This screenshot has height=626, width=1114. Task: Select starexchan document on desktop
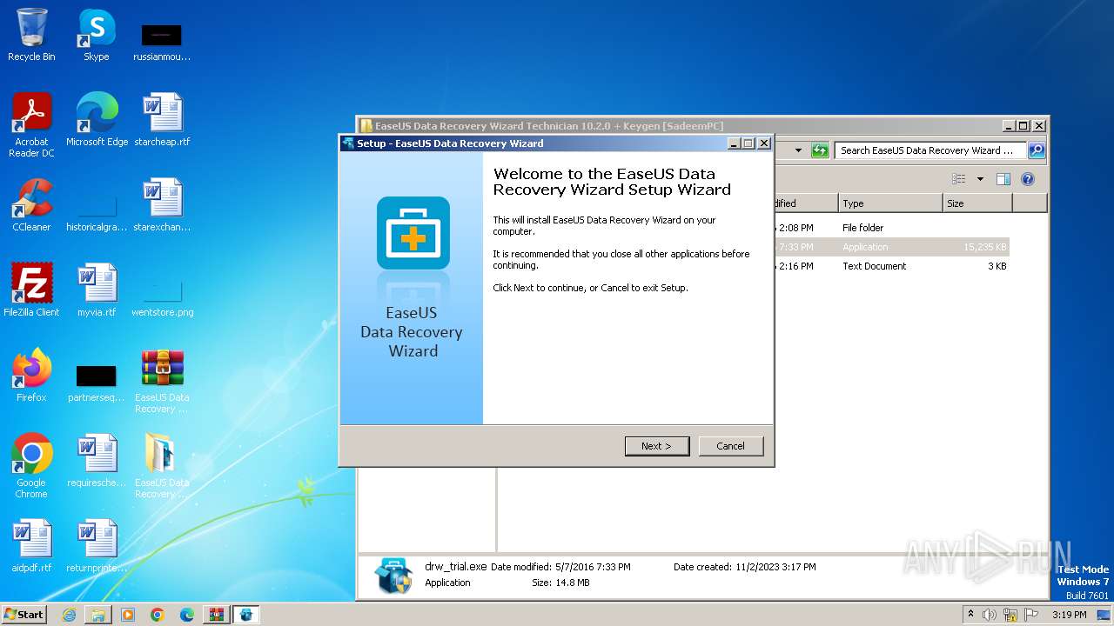(x=162, y=205)
